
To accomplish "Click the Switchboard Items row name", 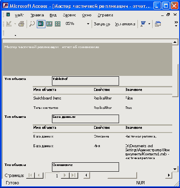I will point(47,98).
